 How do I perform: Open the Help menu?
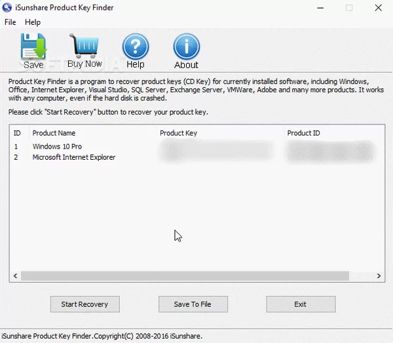33,22
